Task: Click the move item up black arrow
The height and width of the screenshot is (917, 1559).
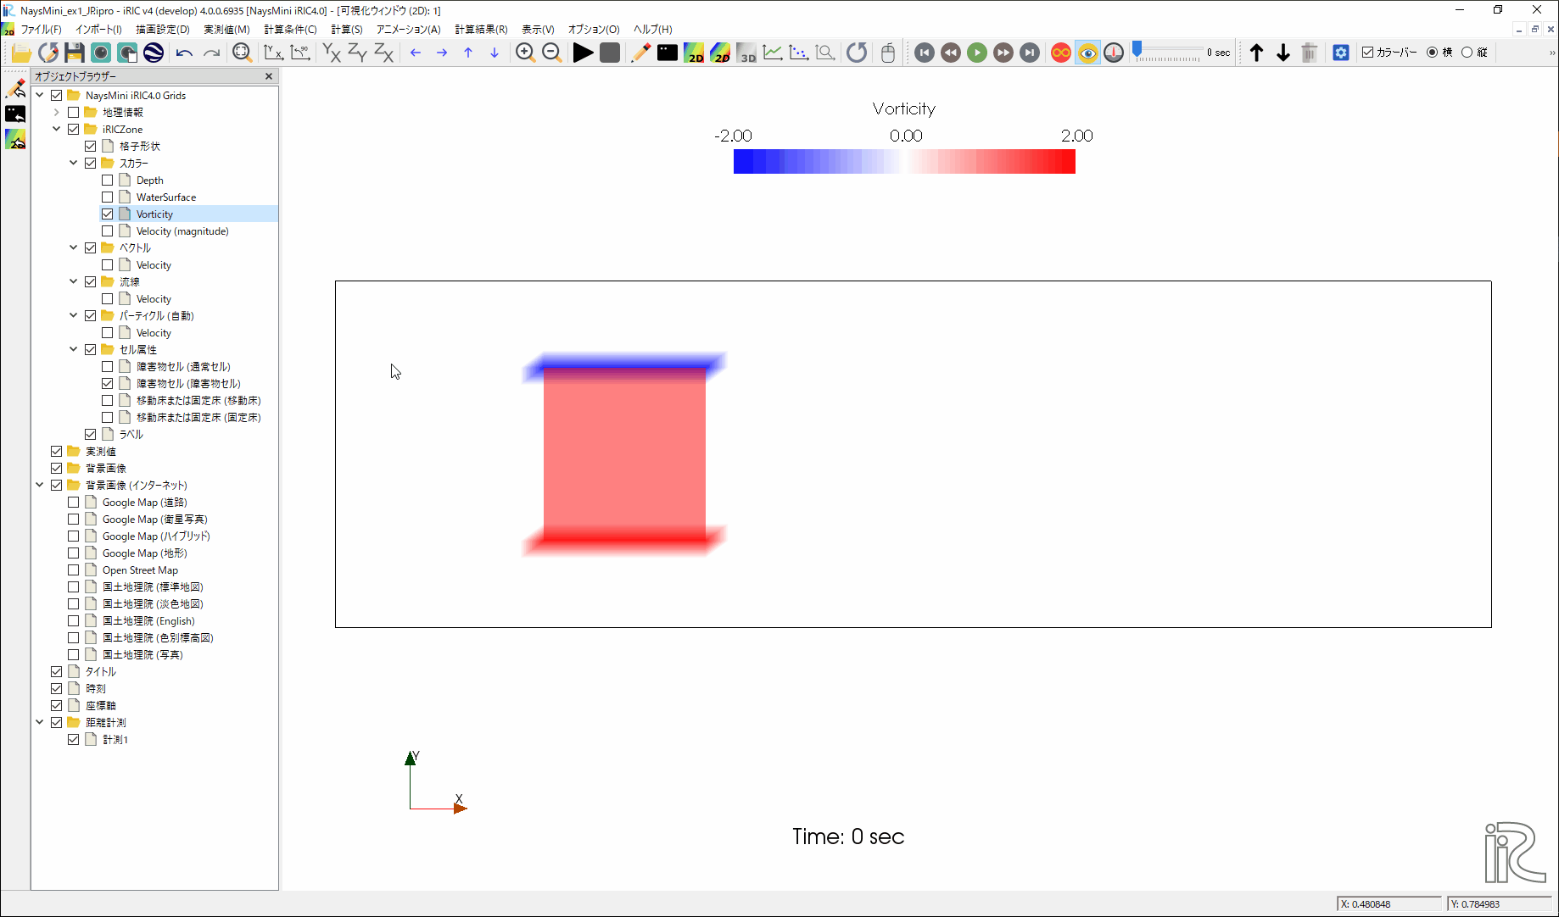Action: coord(1257,53)
